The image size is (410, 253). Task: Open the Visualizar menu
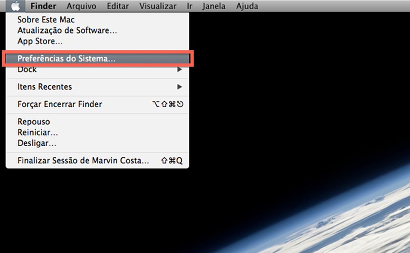(x=157, y=6)
